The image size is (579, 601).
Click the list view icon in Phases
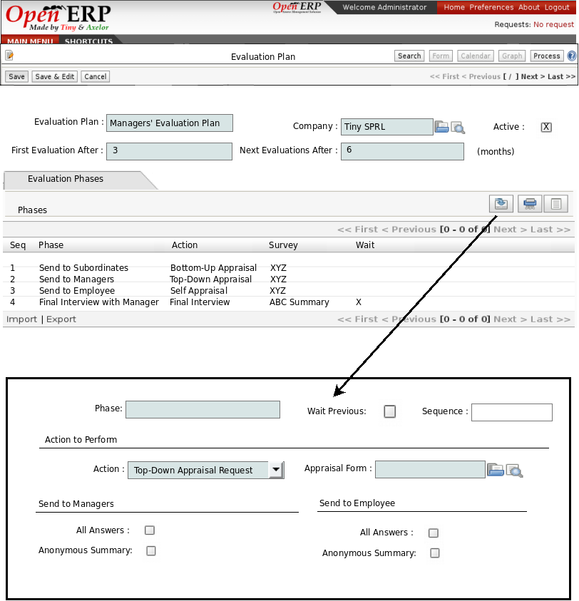[556, 204]
